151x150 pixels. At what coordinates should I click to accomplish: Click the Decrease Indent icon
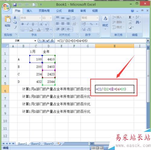[x=58, y=29]
